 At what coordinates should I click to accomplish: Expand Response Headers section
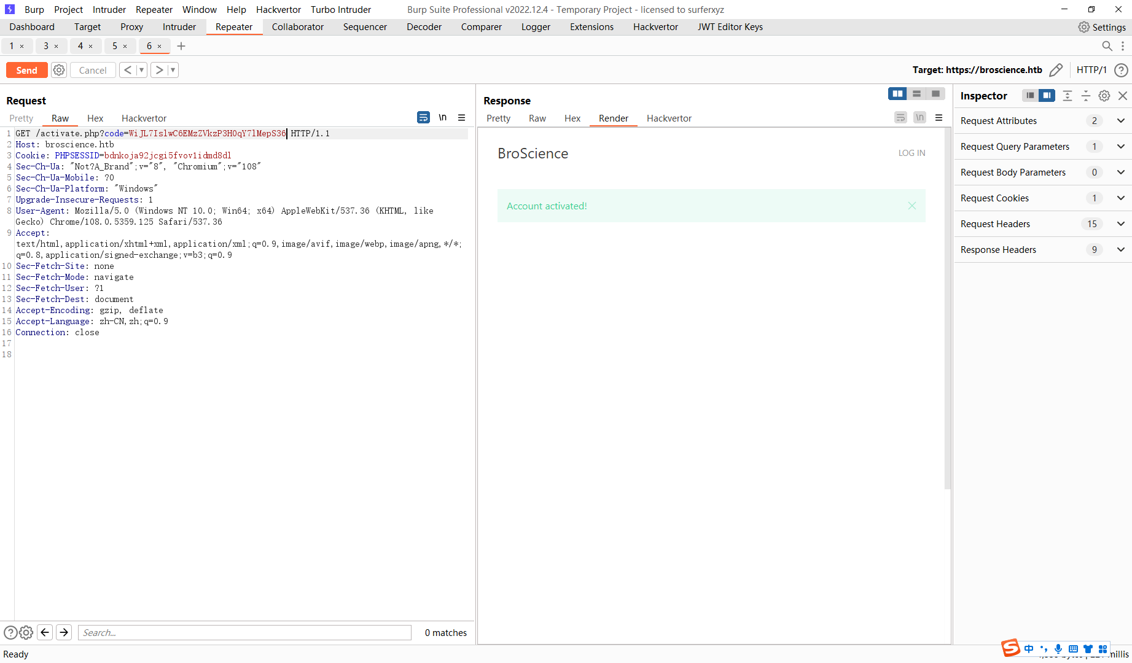tap(1043, 250)
